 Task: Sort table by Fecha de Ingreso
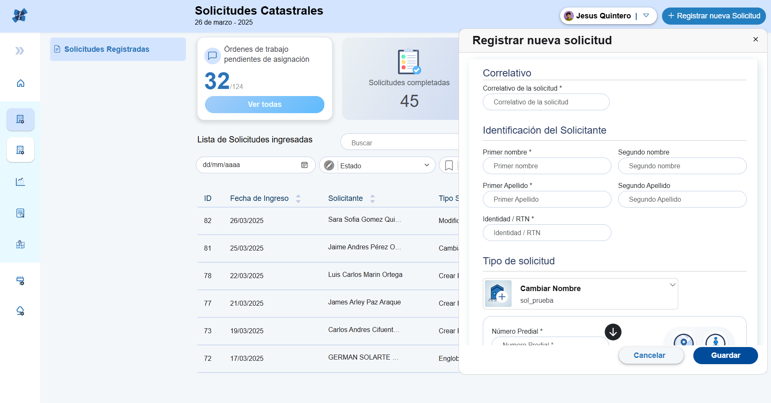[298, 199]
